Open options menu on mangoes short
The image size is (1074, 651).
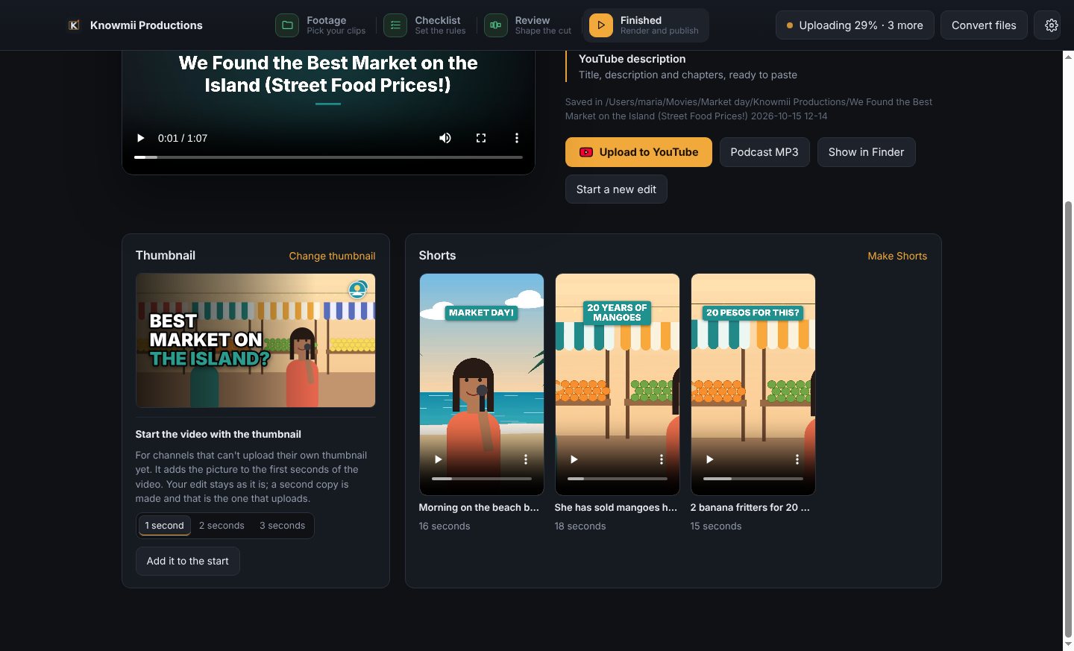[662, 459]
